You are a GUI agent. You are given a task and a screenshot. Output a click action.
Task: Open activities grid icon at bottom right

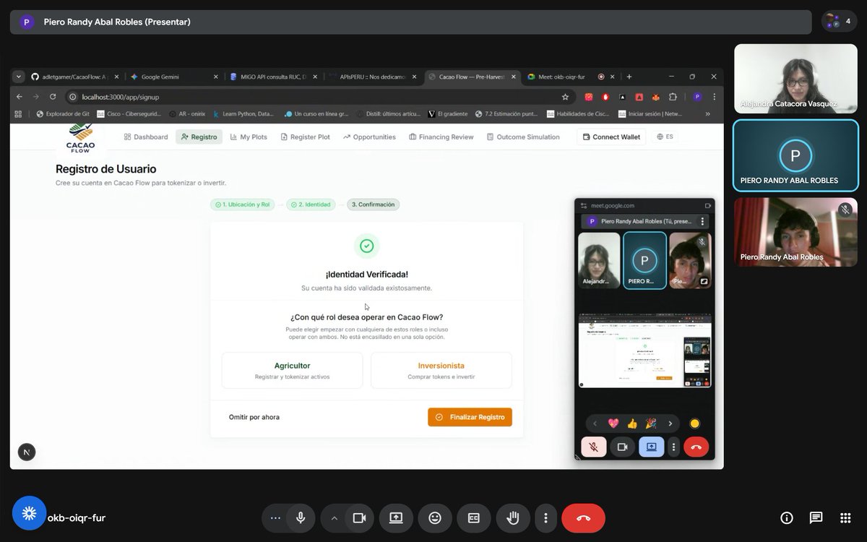845,517
